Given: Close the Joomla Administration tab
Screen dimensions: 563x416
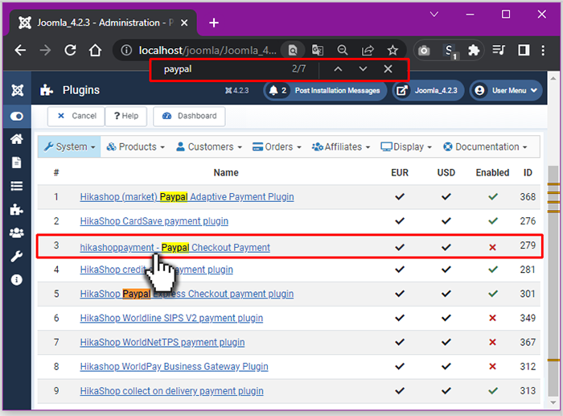Looking at the screenshot, I should [184, 23].
